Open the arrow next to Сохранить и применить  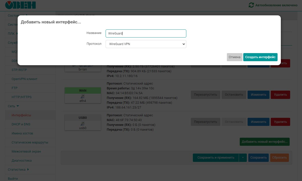pos(243,158)
